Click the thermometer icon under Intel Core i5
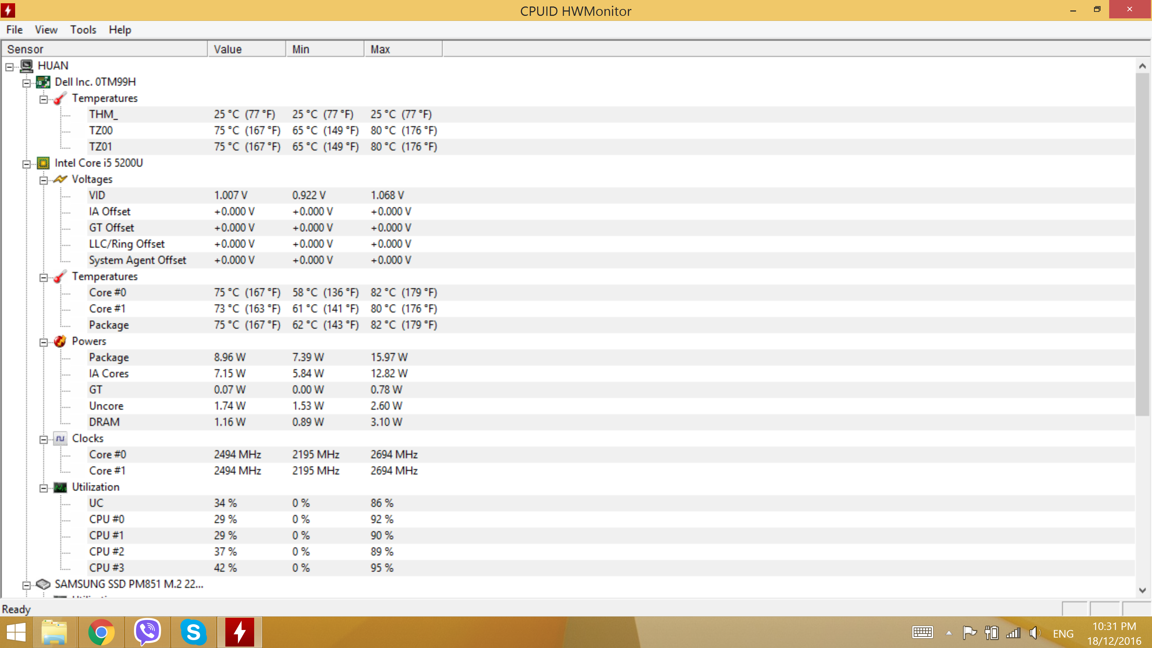 [x=60, y=276]
